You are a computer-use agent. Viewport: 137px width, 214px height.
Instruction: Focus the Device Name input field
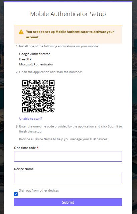point(68,178)
